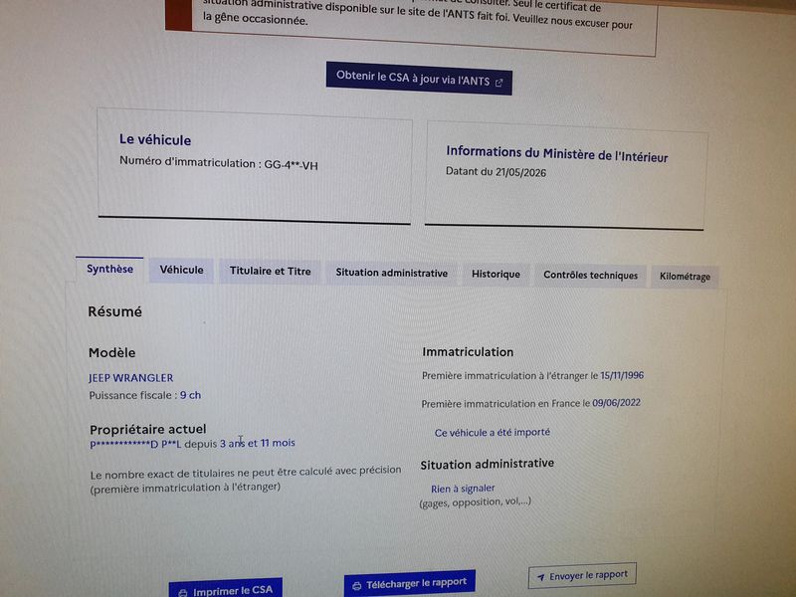Click the printer icon on Télécharger le rapport
Image resolution: width=796 pixels, height=597 pixels.
pos(356,586)
